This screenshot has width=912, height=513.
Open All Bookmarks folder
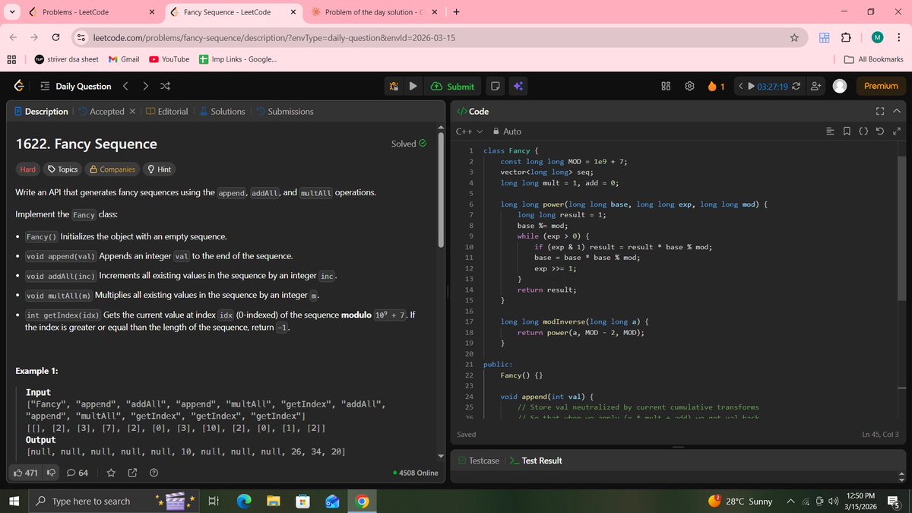coord(874,59)
